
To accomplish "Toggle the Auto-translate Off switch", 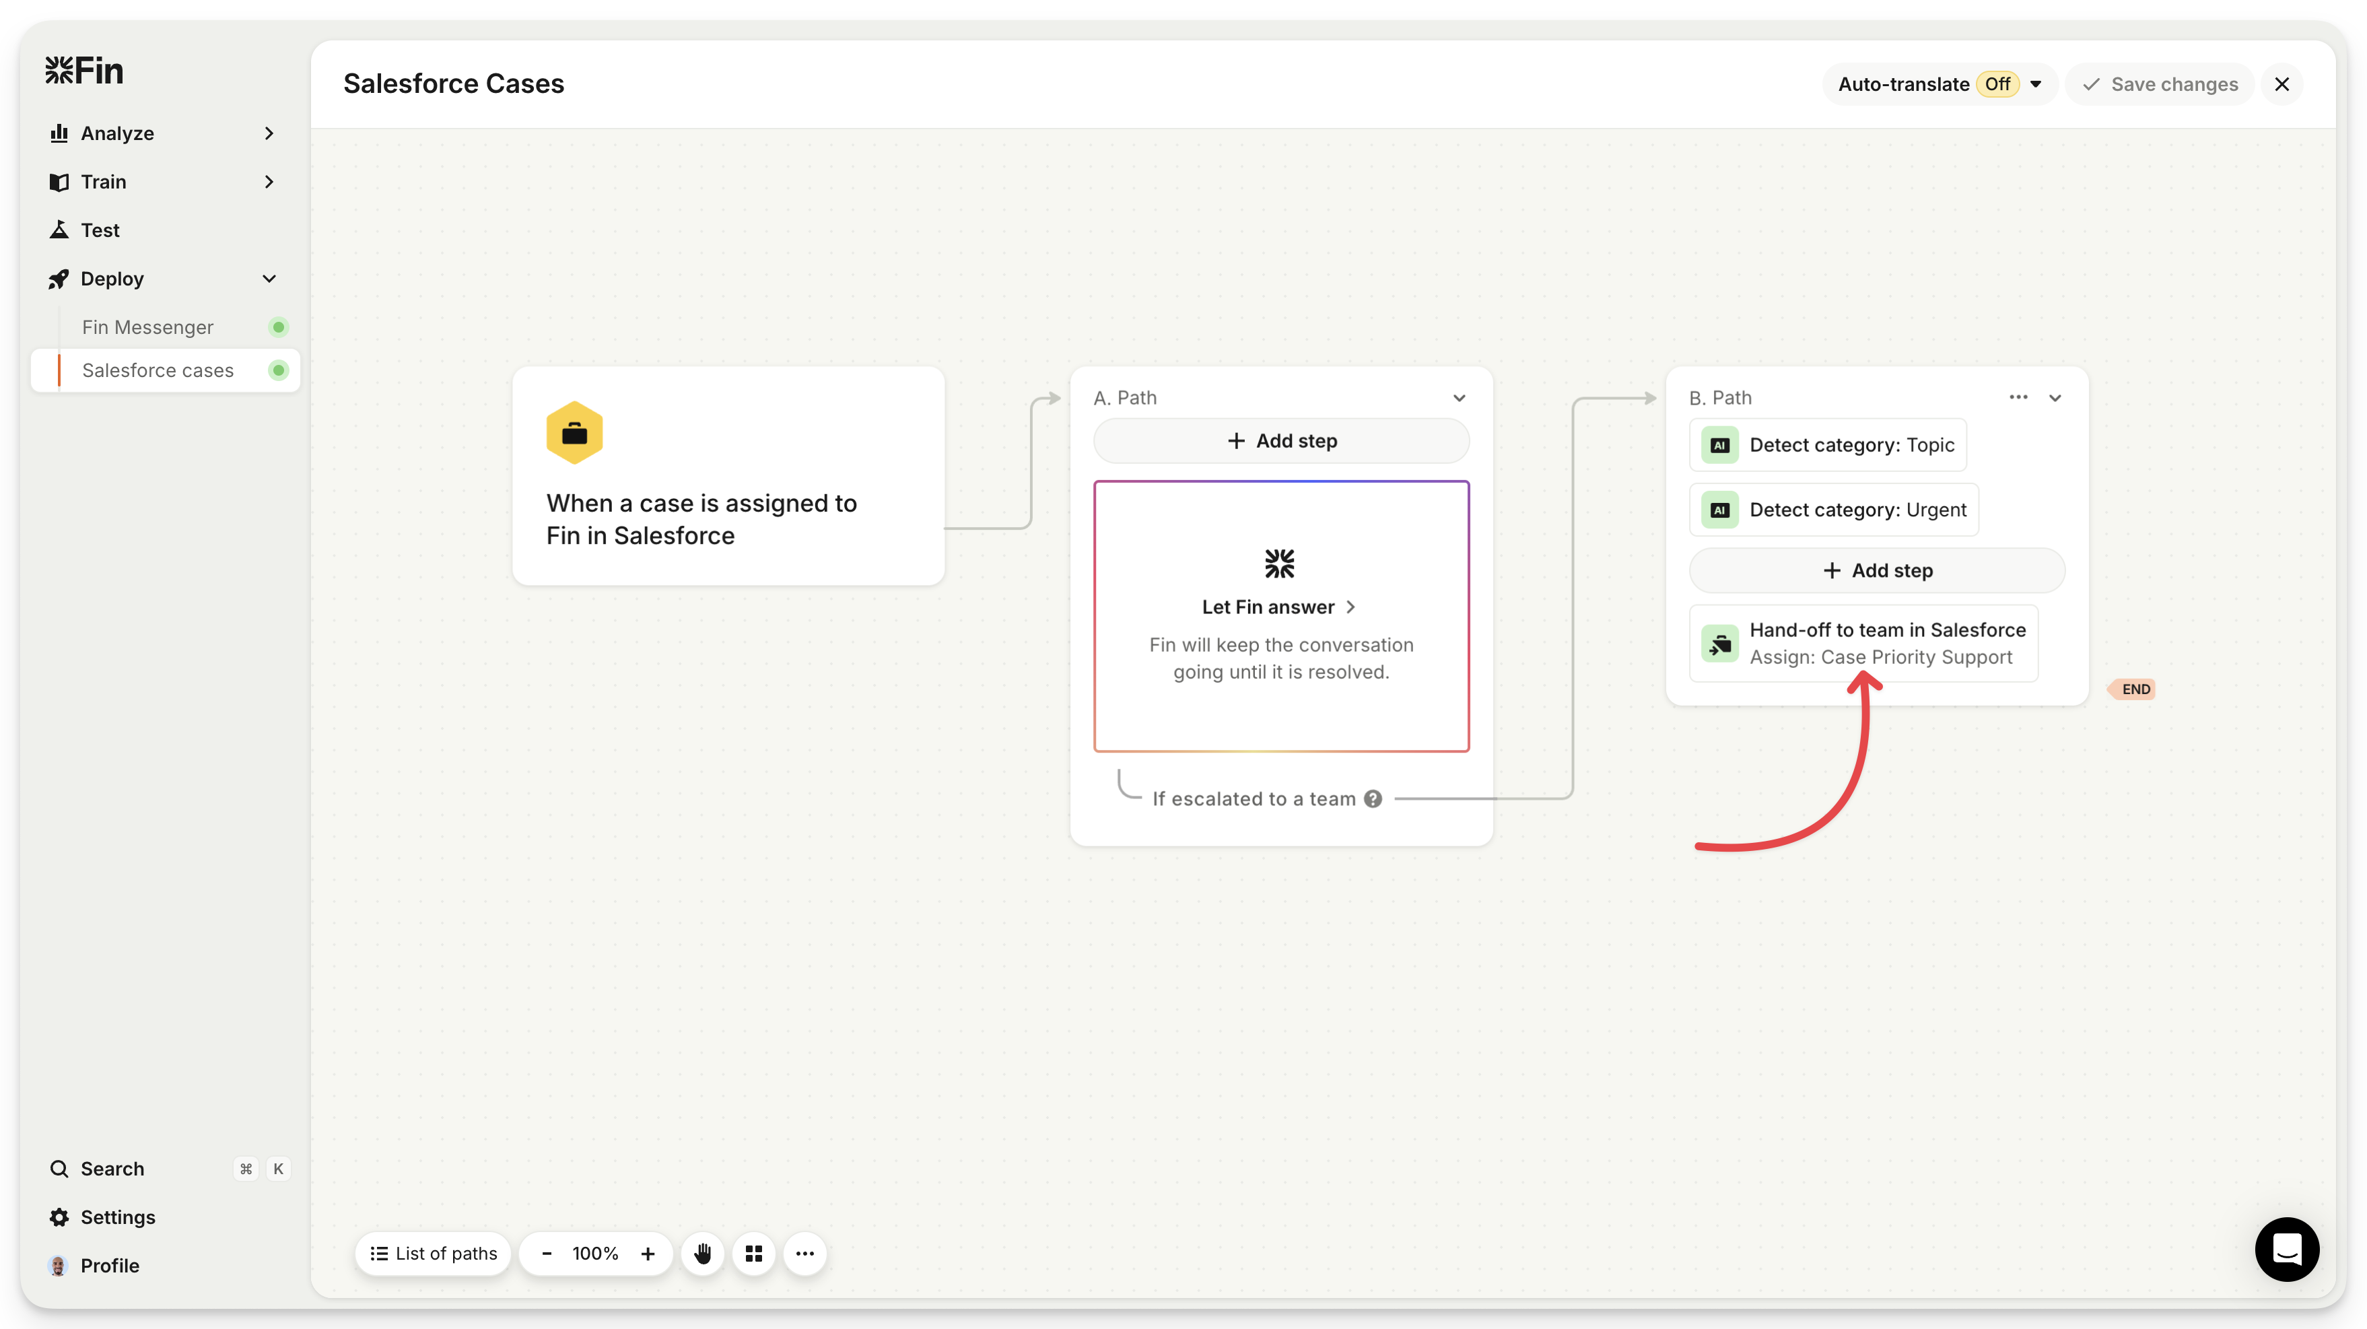I will pyautogui.click(x=1997, y=83).
